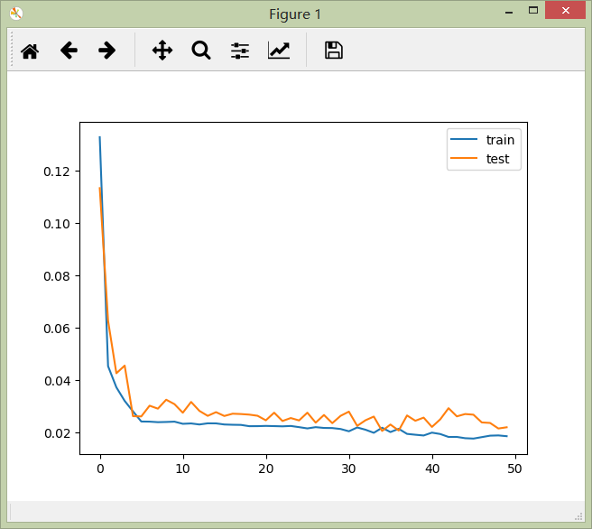The image size is (592, 529).
Task: Open the Edit axis and curve parameters icon
Action: pyautogui.click(x=279, y=51)
